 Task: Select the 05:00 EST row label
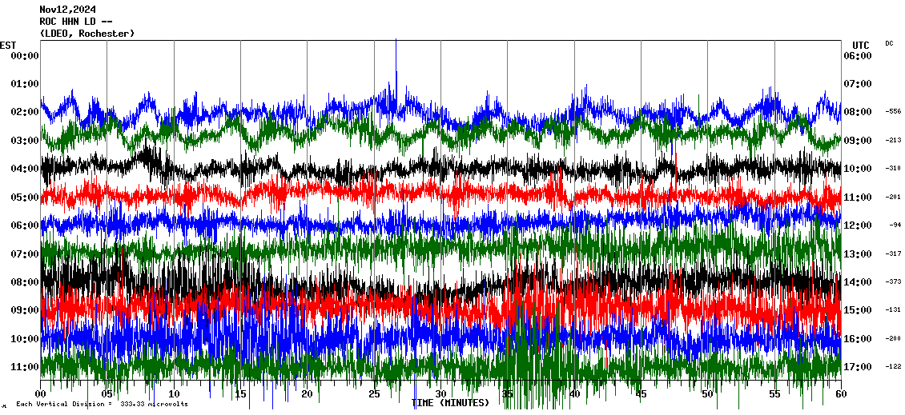tap(25, 197)
